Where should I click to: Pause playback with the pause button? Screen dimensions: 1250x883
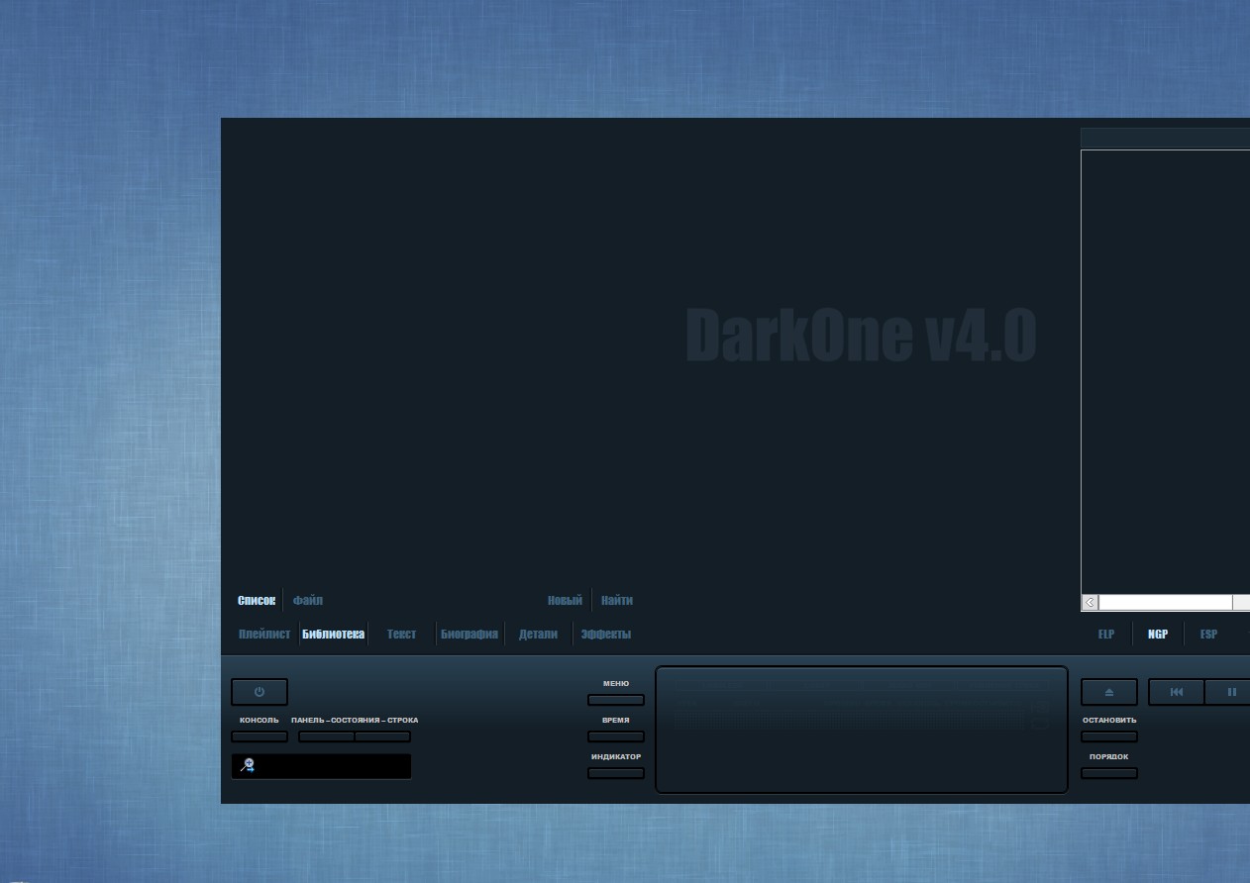[x=1231, y=692]
